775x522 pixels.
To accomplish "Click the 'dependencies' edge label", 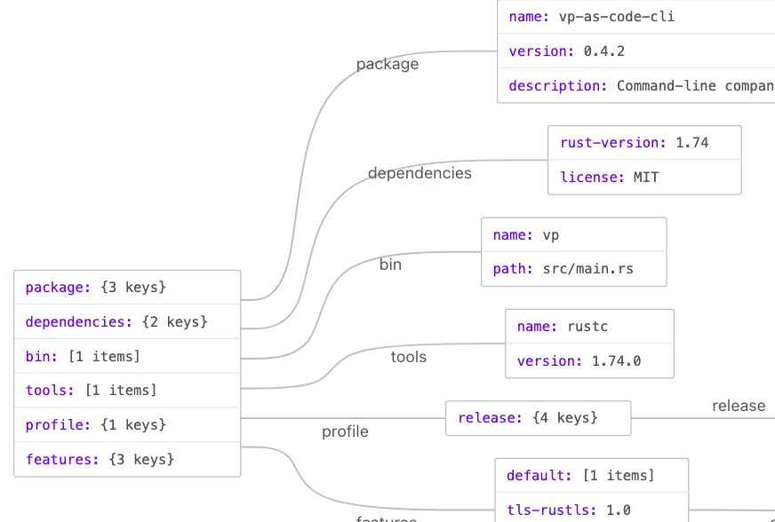I will click(x=419, y=173).
